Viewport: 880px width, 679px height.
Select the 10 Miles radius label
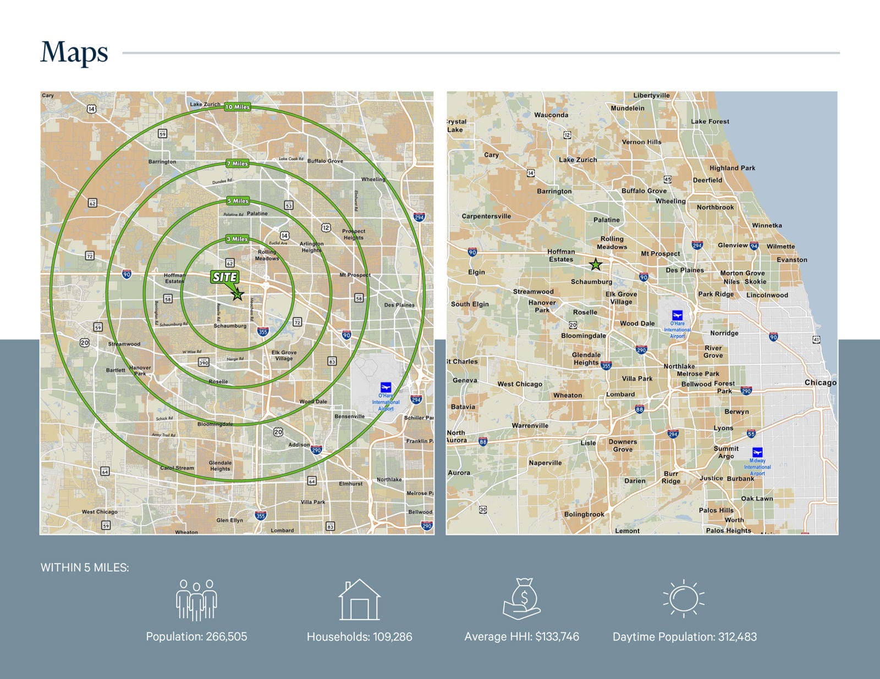(x=238, y=107)
